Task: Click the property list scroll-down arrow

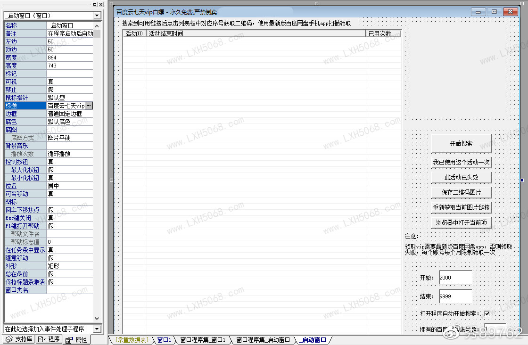Action: point(97,319)
